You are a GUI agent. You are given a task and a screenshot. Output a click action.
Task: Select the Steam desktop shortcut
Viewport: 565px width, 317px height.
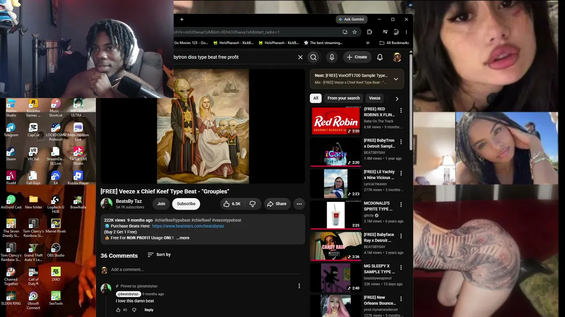[11, 154]
